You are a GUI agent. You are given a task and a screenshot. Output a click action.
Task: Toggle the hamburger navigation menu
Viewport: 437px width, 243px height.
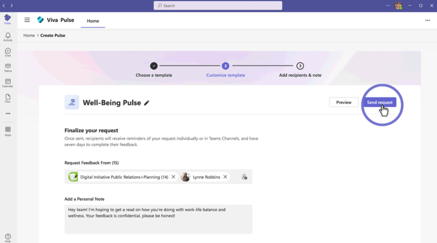(27, 20)
